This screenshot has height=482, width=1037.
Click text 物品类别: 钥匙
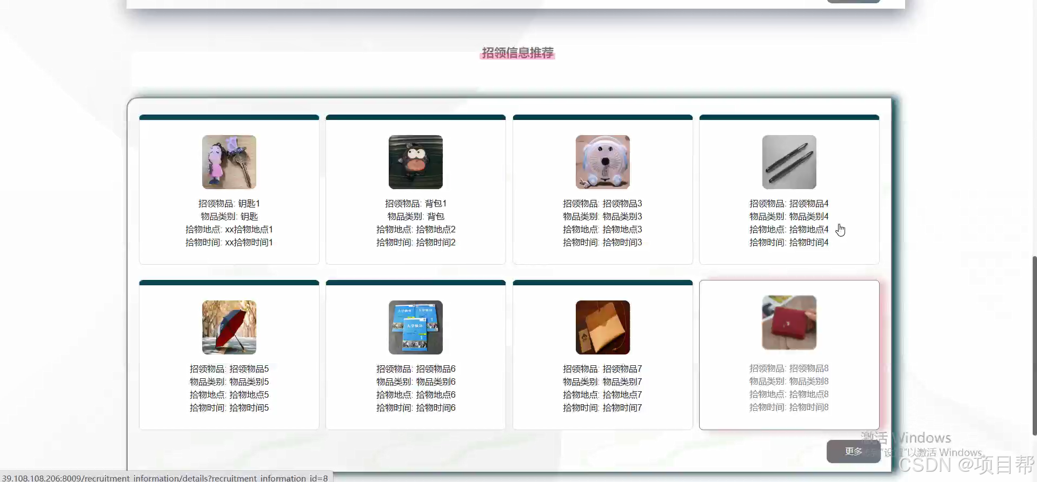[229, 217]
